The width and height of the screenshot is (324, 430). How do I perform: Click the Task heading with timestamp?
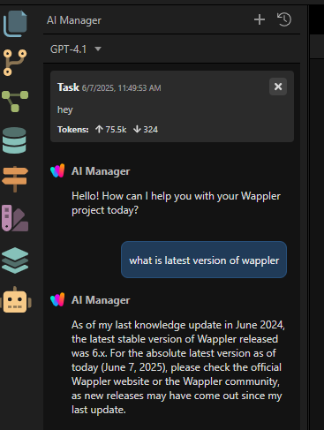pos(109,87)
